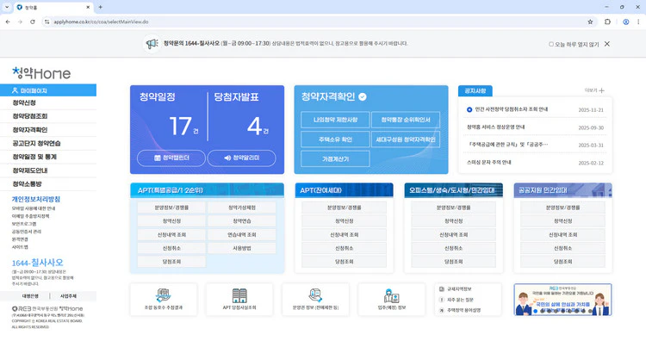Click the 청약Home logo
This screenshot has width=646, height=347.
(x=41, y=73)
